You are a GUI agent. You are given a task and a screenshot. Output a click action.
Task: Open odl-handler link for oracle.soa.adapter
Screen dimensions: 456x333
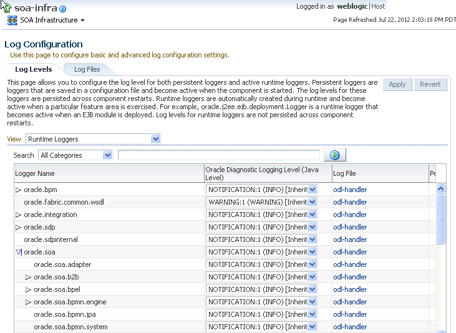point(350,264)
